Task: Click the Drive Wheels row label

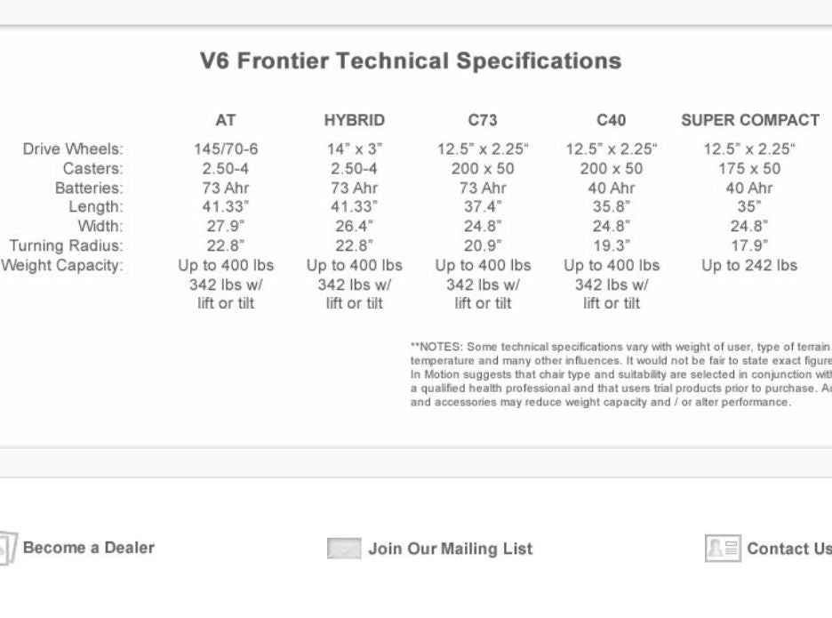Action: [x=73, y=148]
